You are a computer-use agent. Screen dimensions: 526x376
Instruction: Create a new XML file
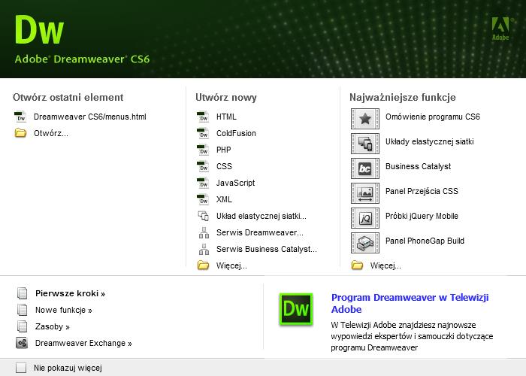tap(224, 199)
